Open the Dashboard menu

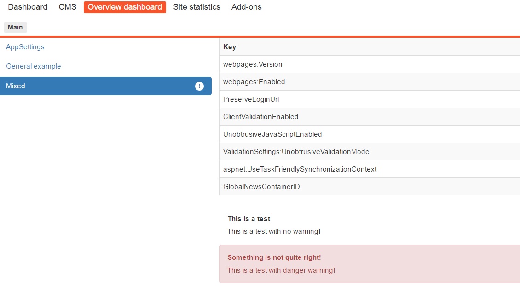[28, 7]
